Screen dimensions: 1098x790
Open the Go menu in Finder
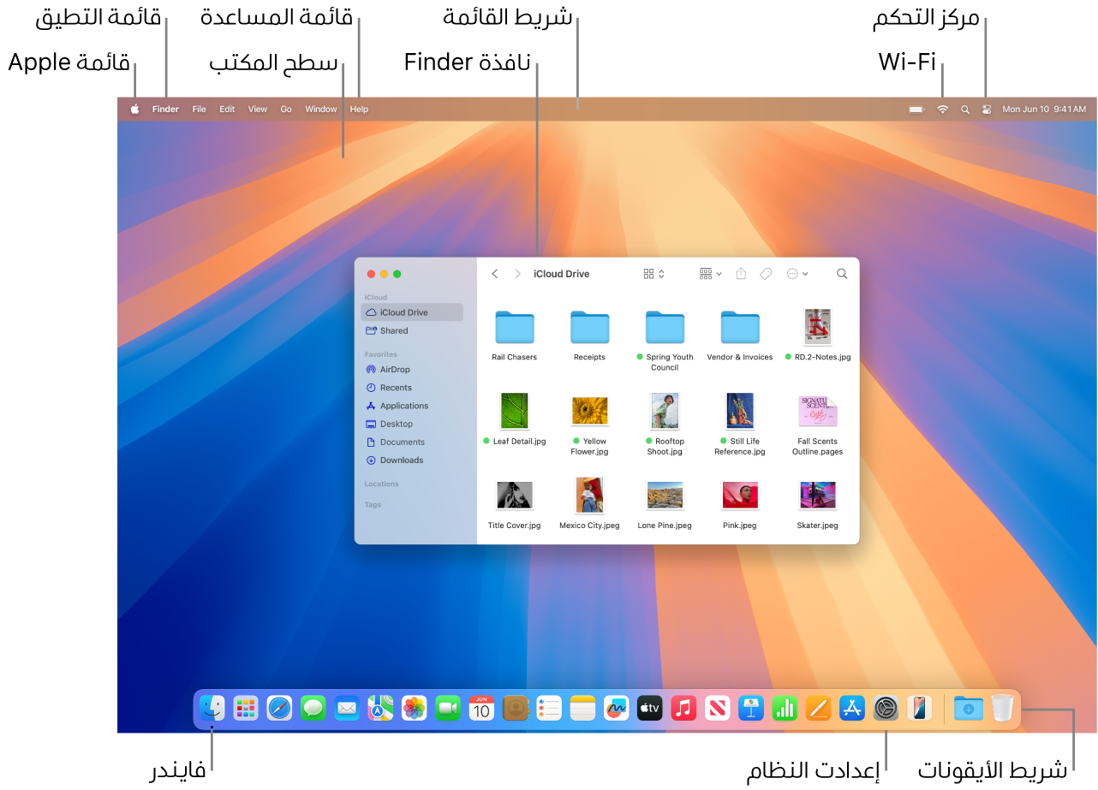click(x=286, y=109)
